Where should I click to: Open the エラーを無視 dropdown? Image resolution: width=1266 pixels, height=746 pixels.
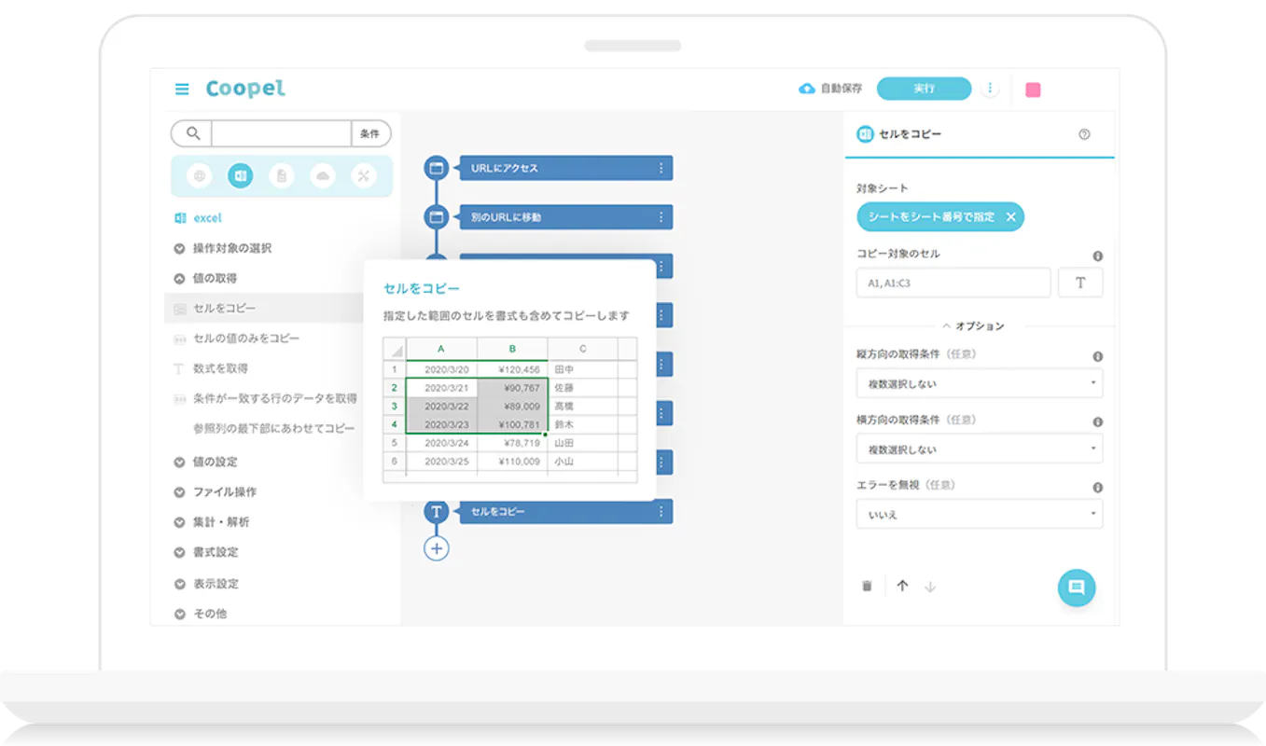(980, 514)
